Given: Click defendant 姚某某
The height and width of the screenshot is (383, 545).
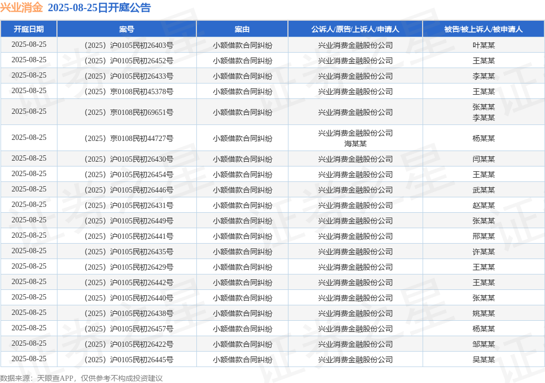Looking at the screenshot, I should pos(483,313).
